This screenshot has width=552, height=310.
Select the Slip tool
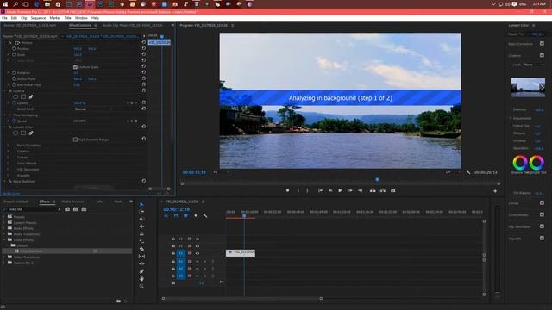(x=141, y=257)
